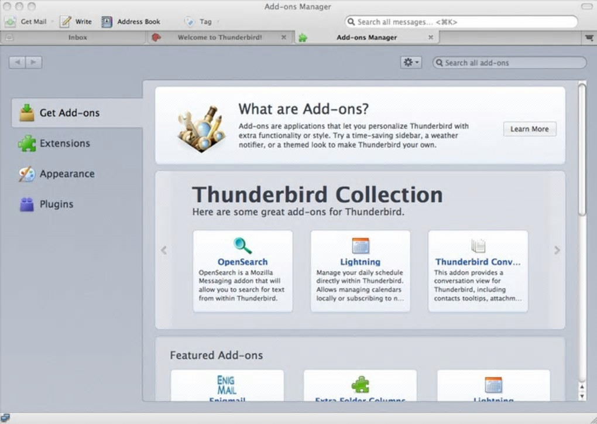Viewport: 597px width, 424px height.
Task: Click the green puzzle Extensions icon
Action: pyautogui.click(x=27, y=143)
